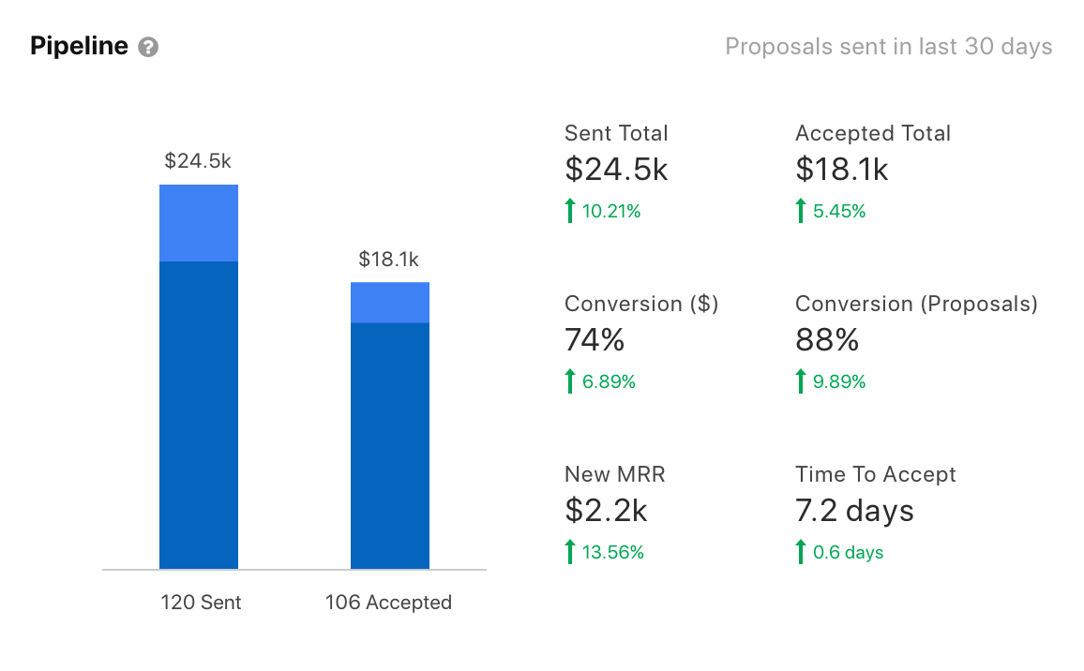Click the $24.5k label above Sent bar
Viewport: 1084px width, 671px height.
tap(198, 160)
